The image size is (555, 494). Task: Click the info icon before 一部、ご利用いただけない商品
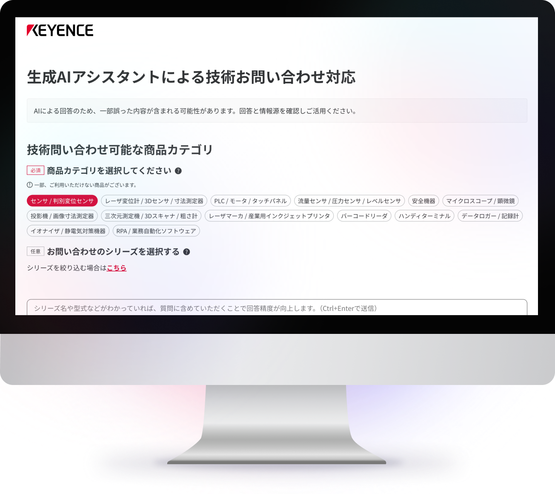30,185
